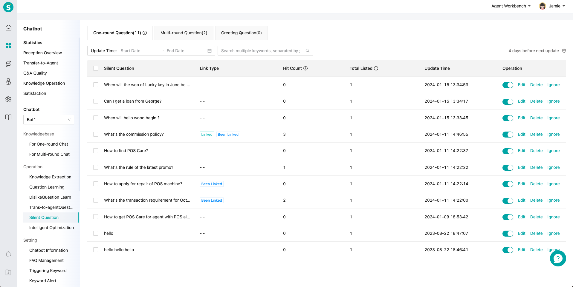Image resolution: width=573 pixels, height=287 pixels.
Task: Edit 'What's the transaction requirement for Oct' row
Action: (522, 200)
